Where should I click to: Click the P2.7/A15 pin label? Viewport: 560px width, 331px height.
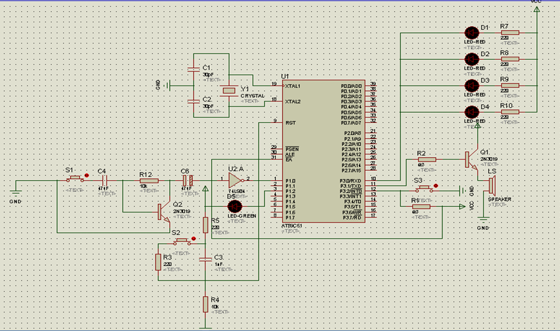[x=351, y=171]
